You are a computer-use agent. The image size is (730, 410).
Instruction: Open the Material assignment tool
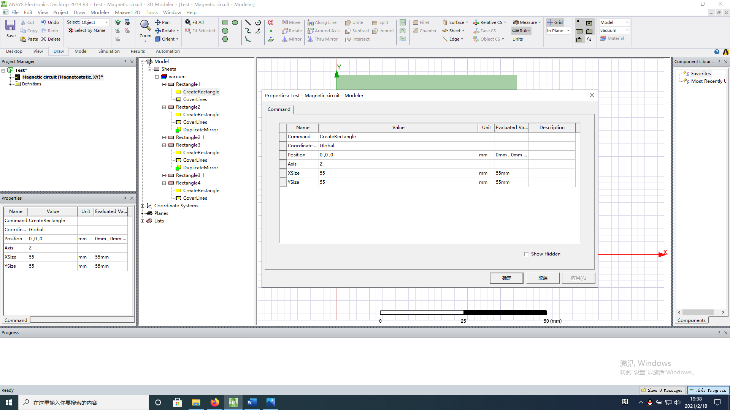[613, 38]
